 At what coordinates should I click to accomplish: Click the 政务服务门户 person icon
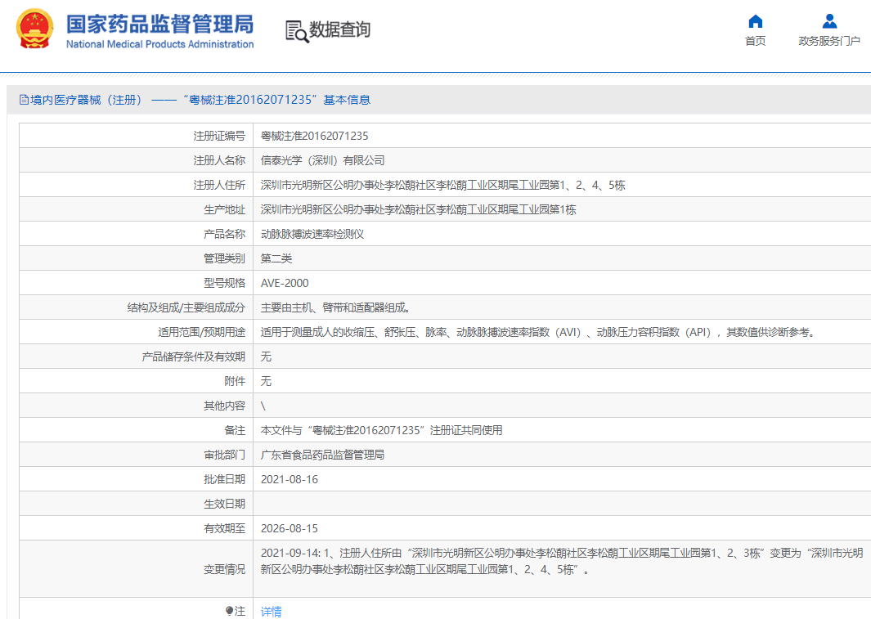[x=829, y=21]
